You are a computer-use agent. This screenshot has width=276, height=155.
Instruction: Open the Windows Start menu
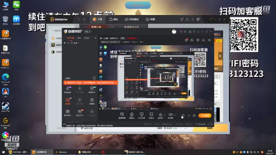pyautogui.click(x=3, y=152)
